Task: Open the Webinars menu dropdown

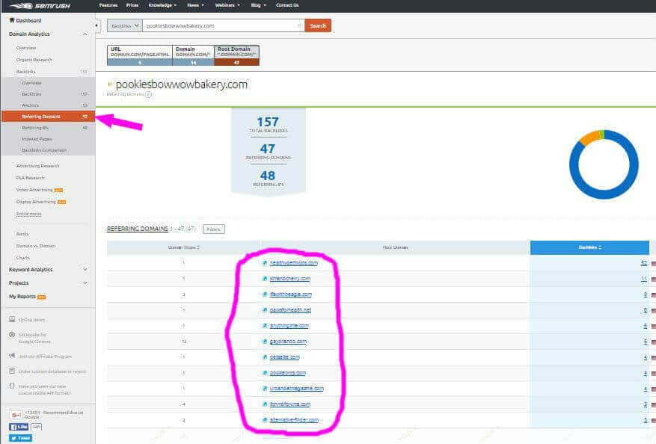Action: (227, 5)
